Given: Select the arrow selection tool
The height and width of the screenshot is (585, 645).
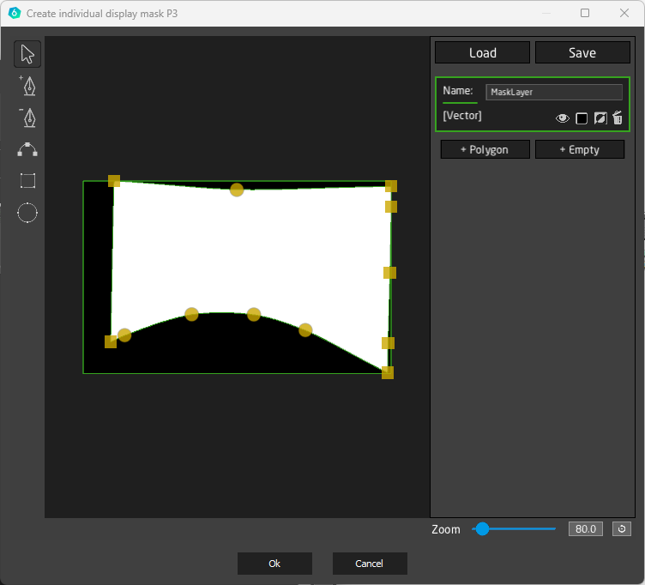Looking at the screenshot, I should 27,55.
